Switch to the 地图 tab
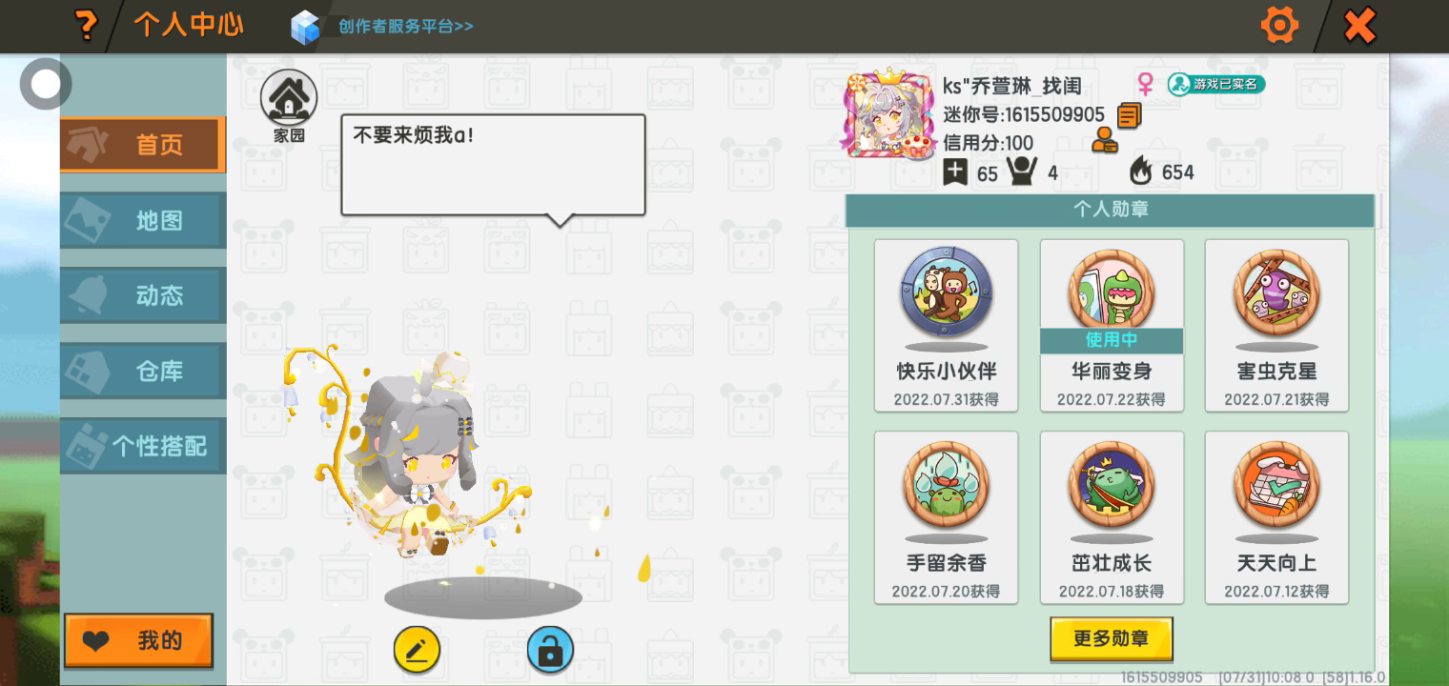 click(143, 220)
